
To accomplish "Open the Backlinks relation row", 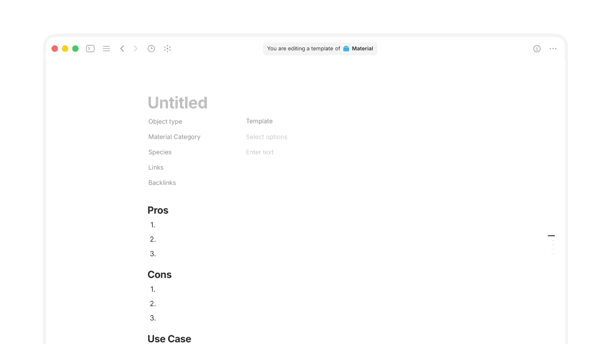I will point(162,183).
